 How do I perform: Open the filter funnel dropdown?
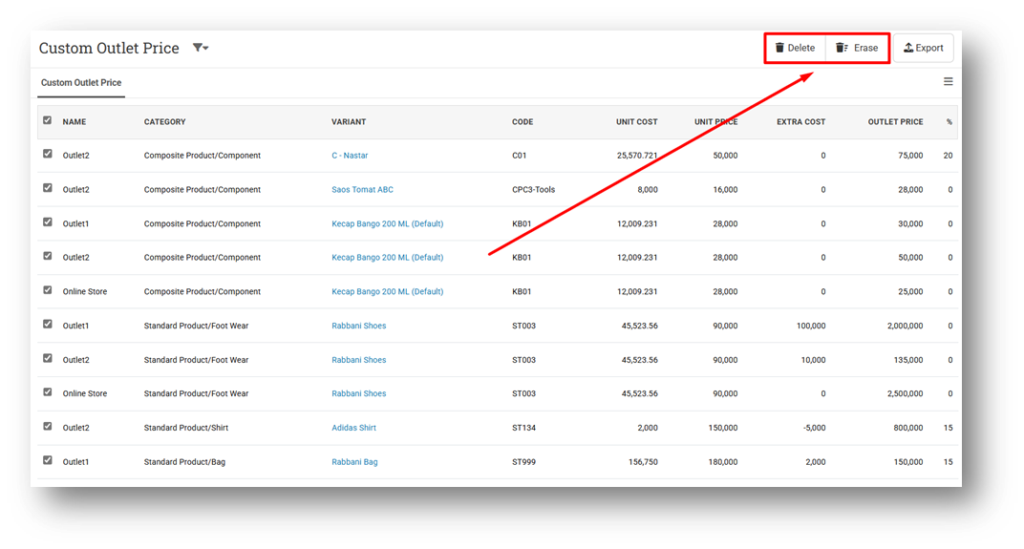point(201,48)
